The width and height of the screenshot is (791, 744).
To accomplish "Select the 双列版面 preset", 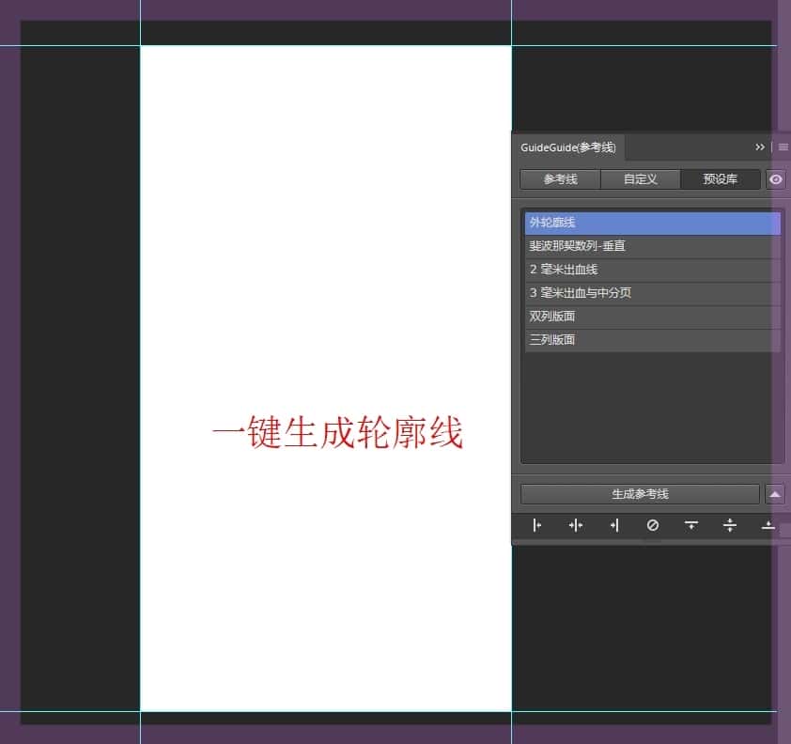I will tap(652, 317).
